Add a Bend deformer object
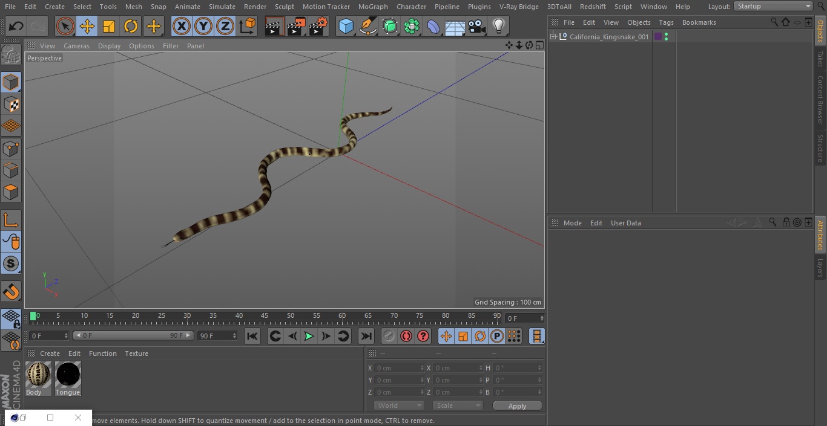The image size is (827, 426). 433,26
